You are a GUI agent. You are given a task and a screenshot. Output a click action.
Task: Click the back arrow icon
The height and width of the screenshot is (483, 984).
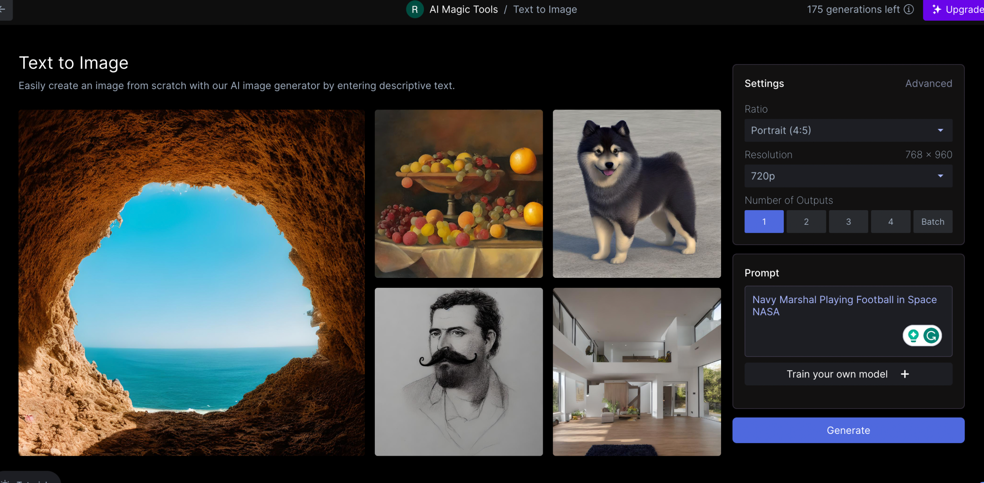pyautogui.click(x=3, y=9)
